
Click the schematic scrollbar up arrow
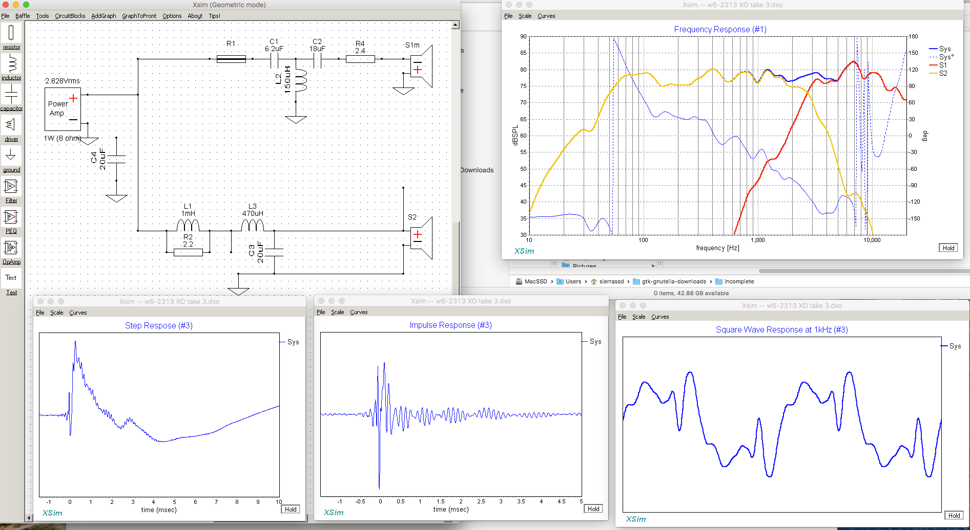456,25
